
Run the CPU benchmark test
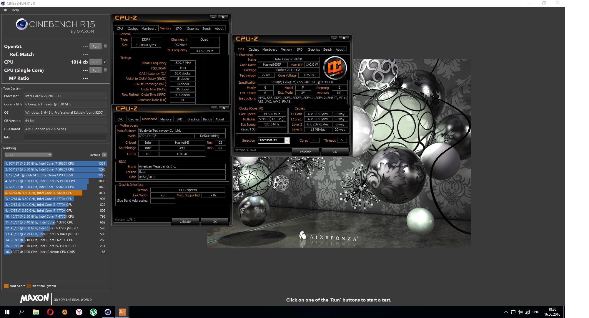[x=95, y=62]
